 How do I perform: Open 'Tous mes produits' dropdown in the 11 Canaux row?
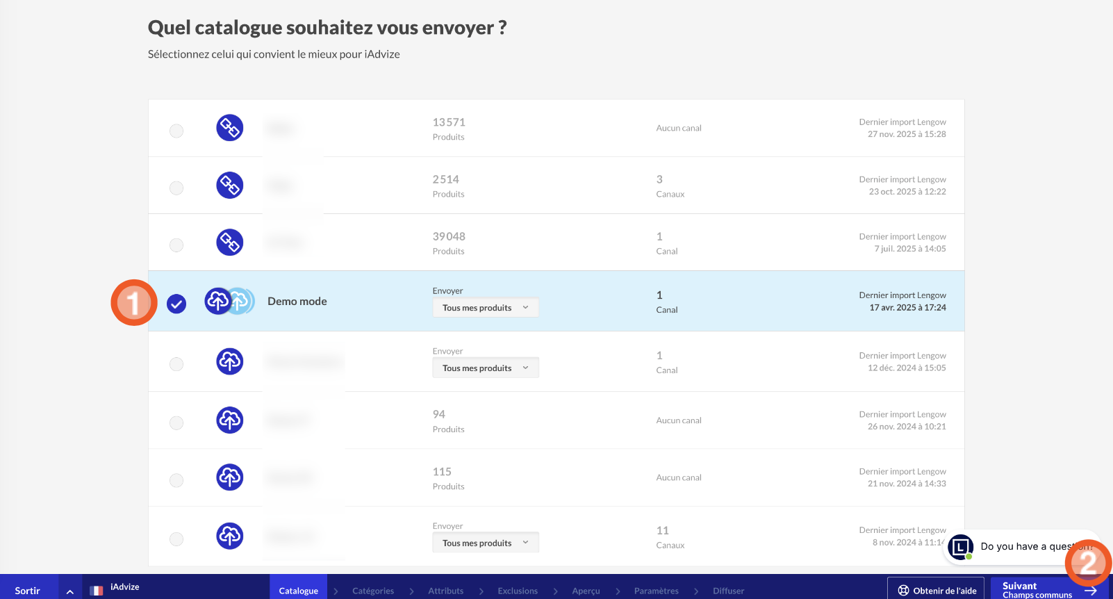(x=485, y=543)
